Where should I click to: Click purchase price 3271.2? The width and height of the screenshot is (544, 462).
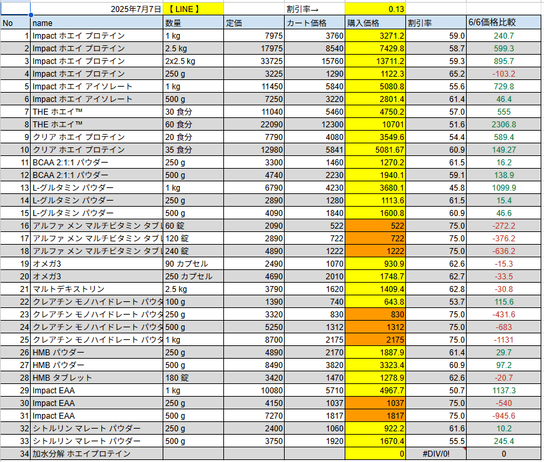(375, 36)
